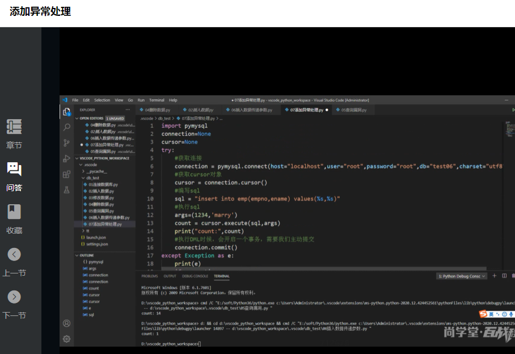Click the terminal input prompt line
The height and width of the screenshot is (354, 515).
[171, 344]
